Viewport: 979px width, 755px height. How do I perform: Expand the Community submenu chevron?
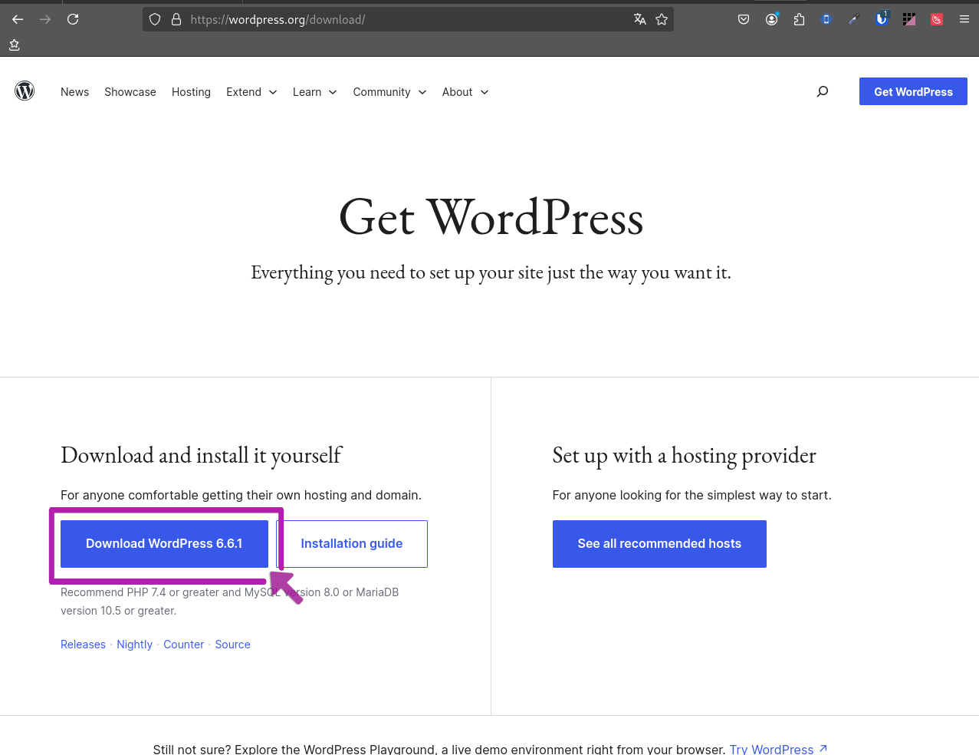[x=422, y=92]
